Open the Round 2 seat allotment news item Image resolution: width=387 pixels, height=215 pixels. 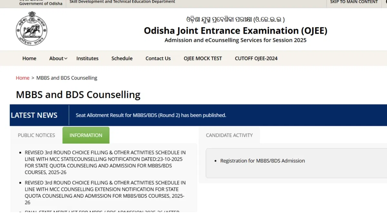point(151,115)
